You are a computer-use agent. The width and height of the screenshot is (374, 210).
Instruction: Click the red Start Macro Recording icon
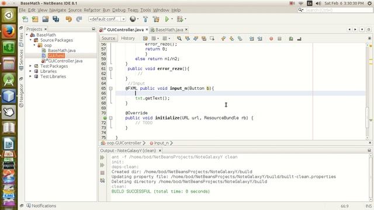(271, 38)
